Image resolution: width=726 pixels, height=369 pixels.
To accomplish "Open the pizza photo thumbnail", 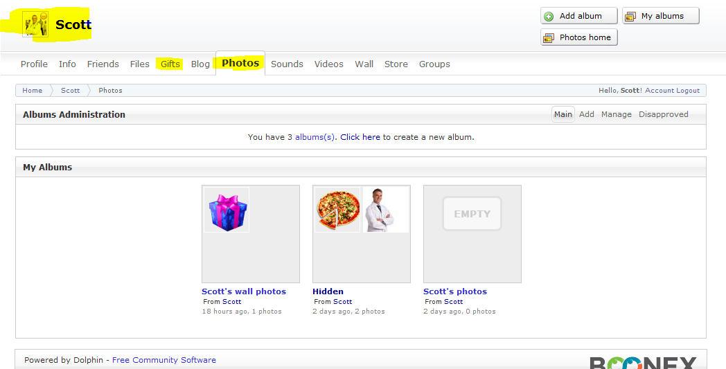I will point(338,210).
